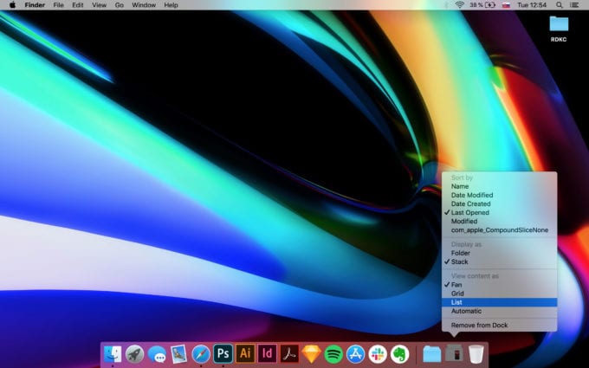The image size is (589, 368).
Task: Open Adobe InDesign in the Dock
Action: [267, 353]
